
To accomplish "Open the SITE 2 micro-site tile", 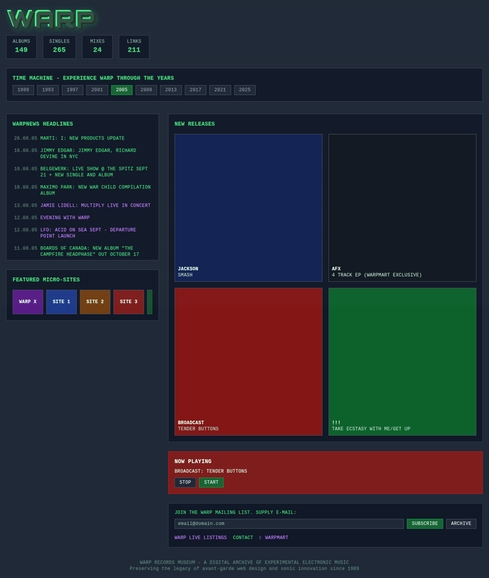I will (x=95, y=302).
